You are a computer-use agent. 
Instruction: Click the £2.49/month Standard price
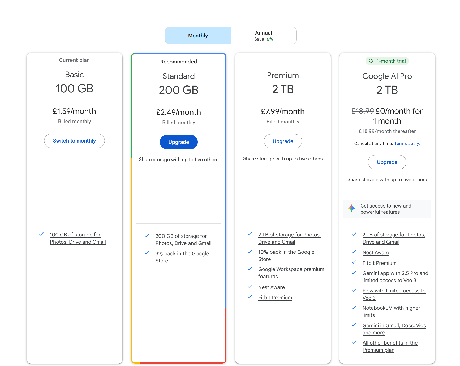[x=179, y=112]
